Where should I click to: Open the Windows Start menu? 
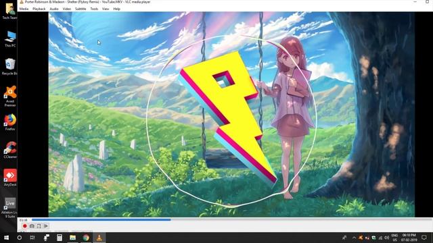[x=6, y=238]
